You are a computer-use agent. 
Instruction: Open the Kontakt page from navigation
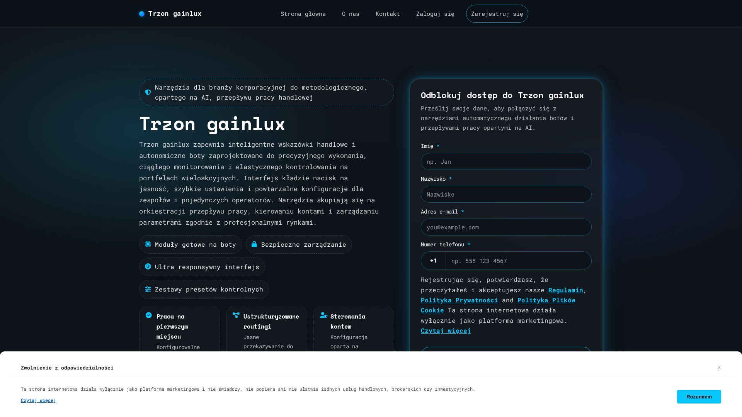click(x=388, y=14)
